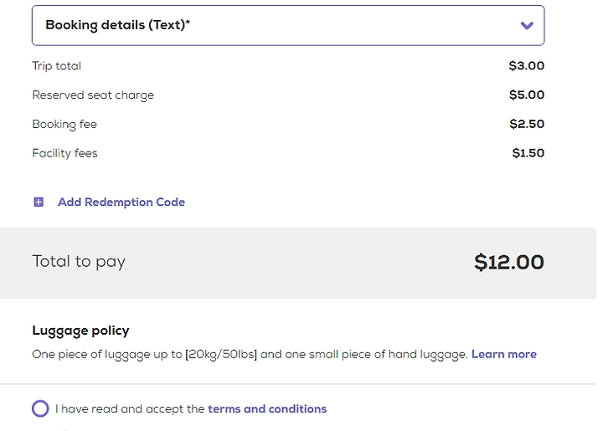Click the $12.00 total amount
Viewport: 603px width, 431px height.
[509, 262]
